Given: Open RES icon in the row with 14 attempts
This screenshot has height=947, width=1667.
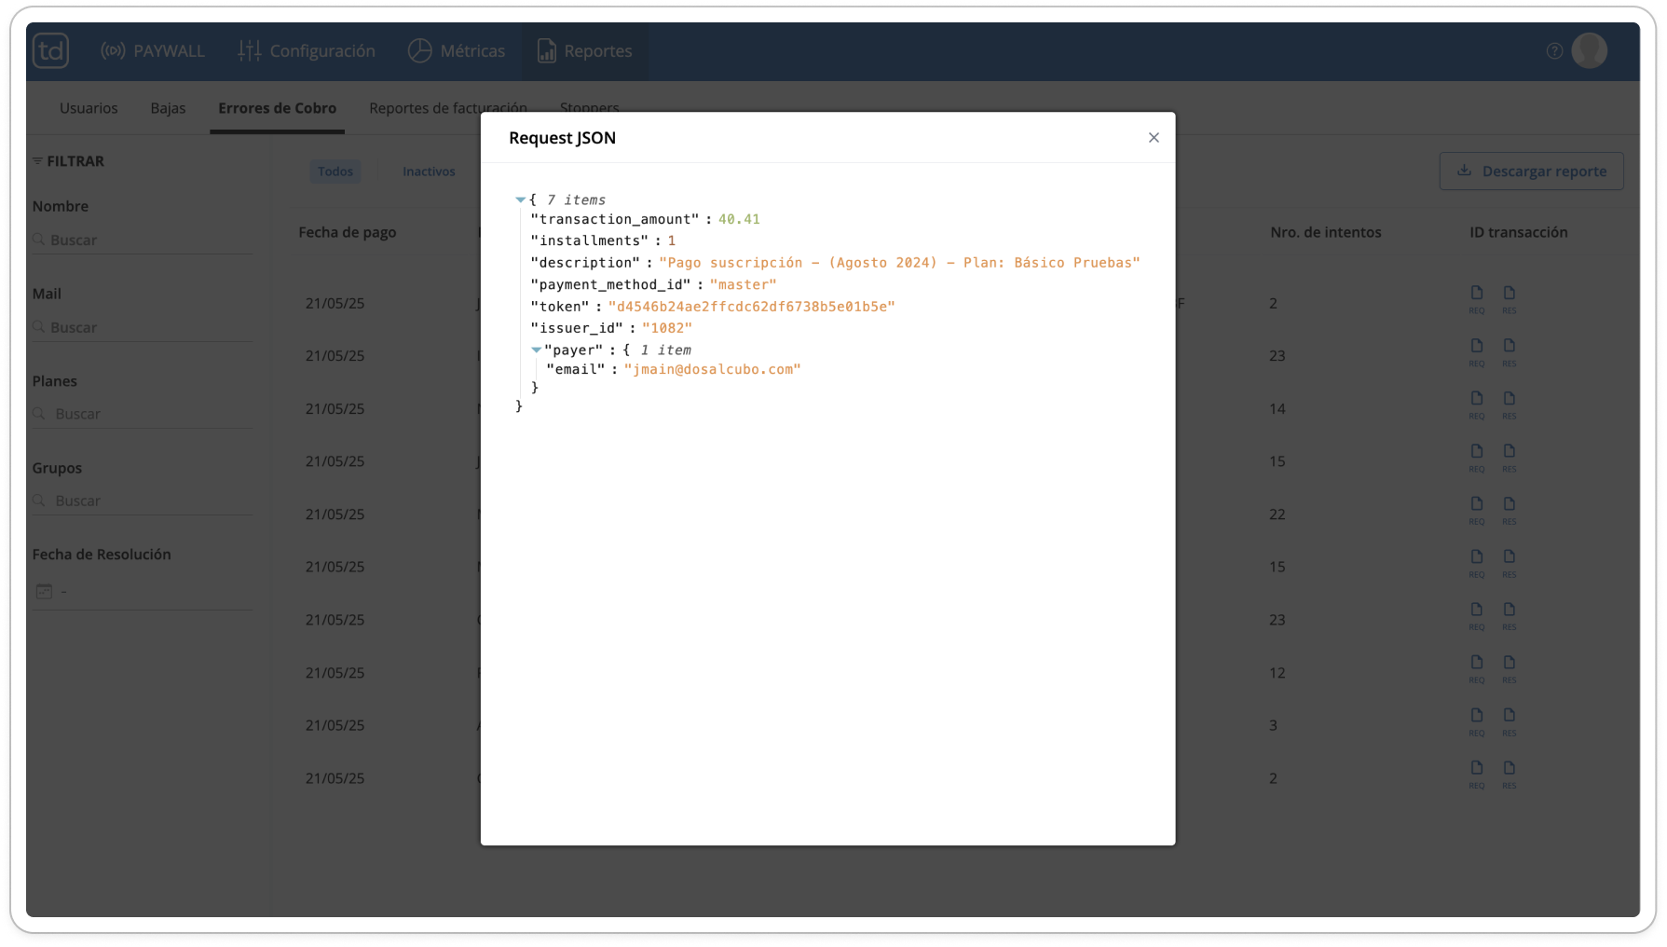Looking at the screenshot, I should (1510, 405).
